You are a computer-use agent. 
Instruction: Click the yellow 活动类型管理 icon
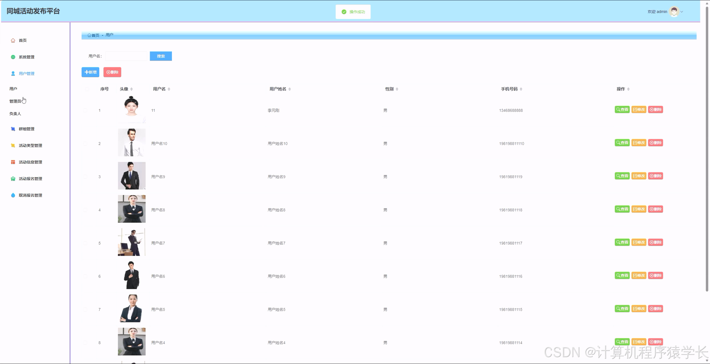[13, 146]
